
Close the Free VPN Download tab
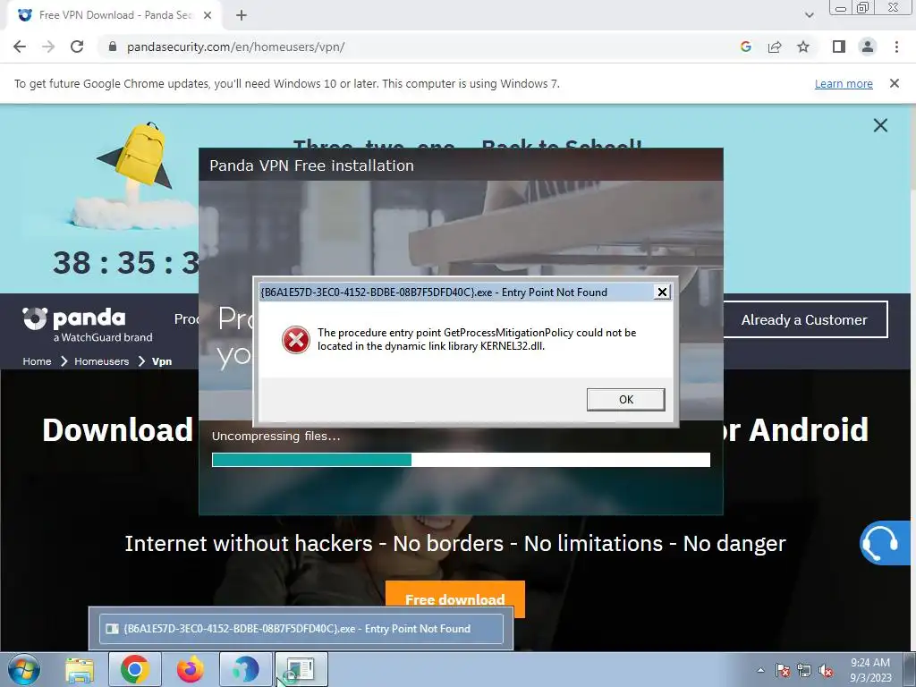pyautogui.click(x=208, y=15)
